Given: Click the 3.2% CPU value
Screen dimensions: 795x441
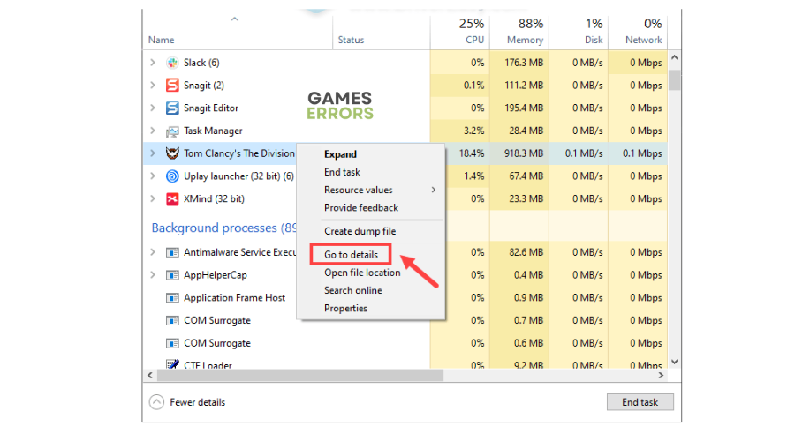Looking at the screenshot, I should point(473,131).
